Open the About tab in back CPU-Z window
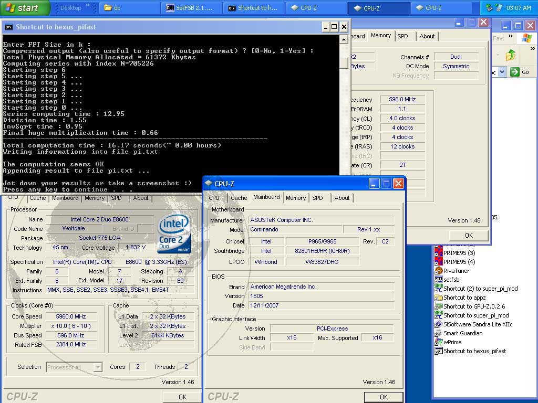The height and width of the screenshot is (403, 538). pyautogui.click(x=427, y=36)
